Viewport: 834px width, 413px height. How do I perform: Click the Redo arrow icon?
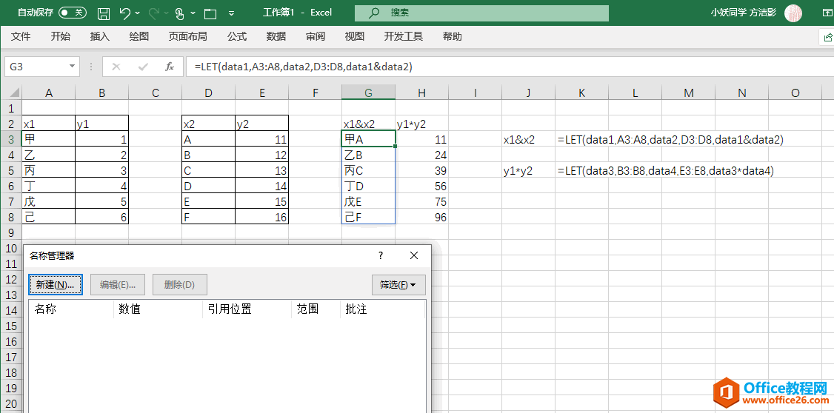pyautogui.click(x=154, y=13)
